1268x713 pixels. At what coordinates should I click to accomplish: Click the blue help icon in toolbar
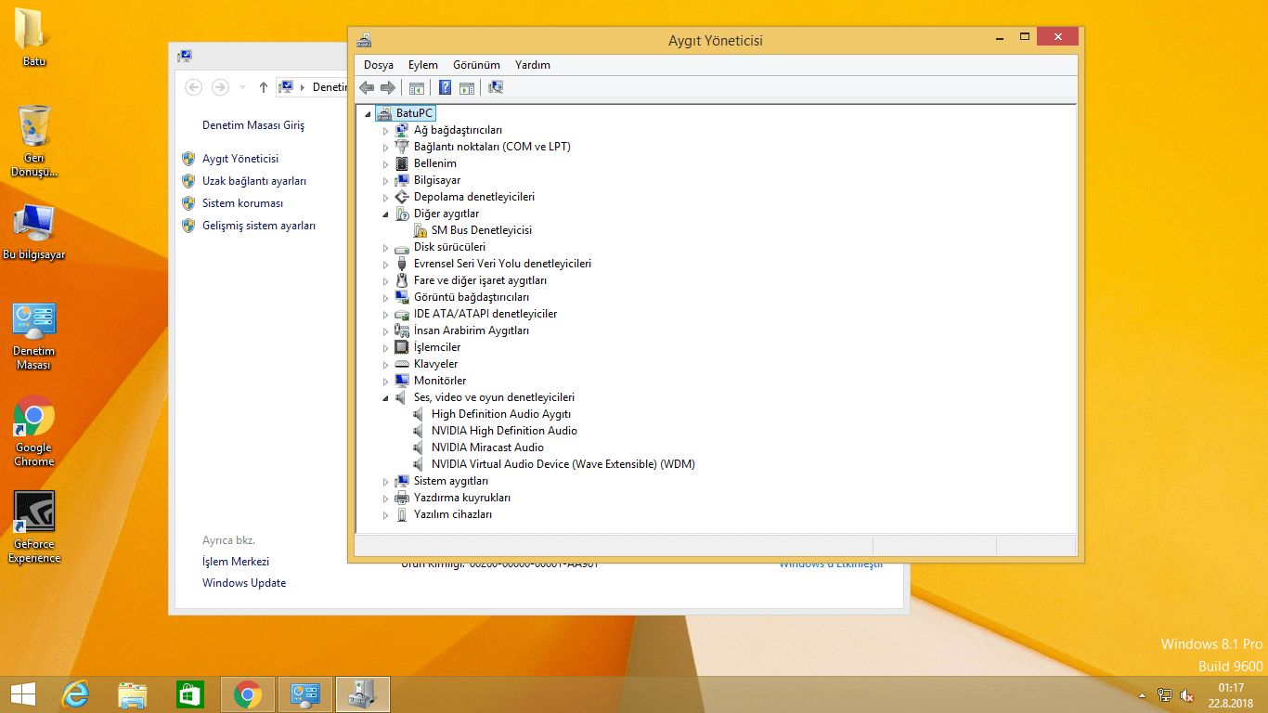pos(445,87)
